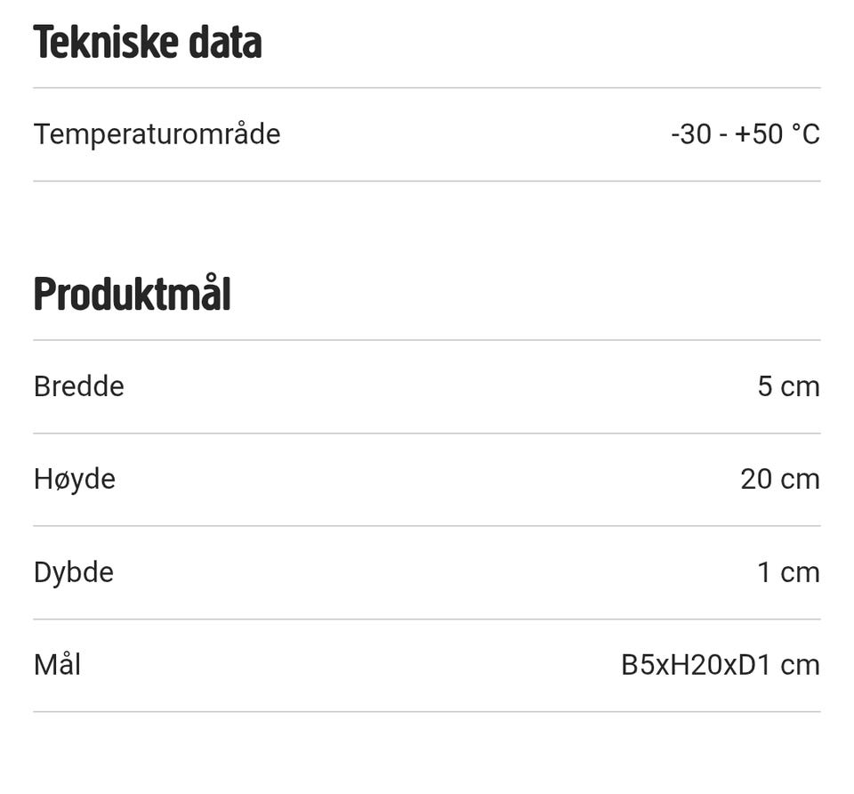
Task: Click the 1 cm depth value
Action: point(788,571)
